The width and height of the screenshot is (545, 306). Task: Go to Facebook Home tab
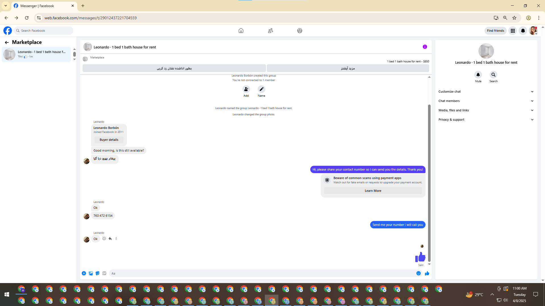pos(241,31)
